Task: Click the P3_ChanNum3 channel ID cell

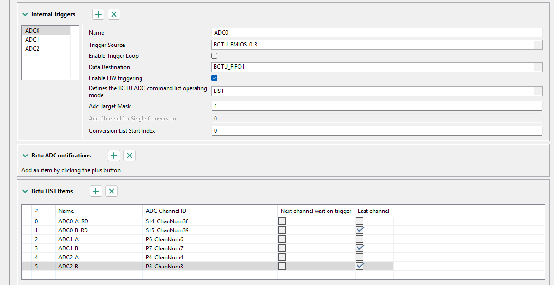Action: pyautogui.click(x=210, y=267)
